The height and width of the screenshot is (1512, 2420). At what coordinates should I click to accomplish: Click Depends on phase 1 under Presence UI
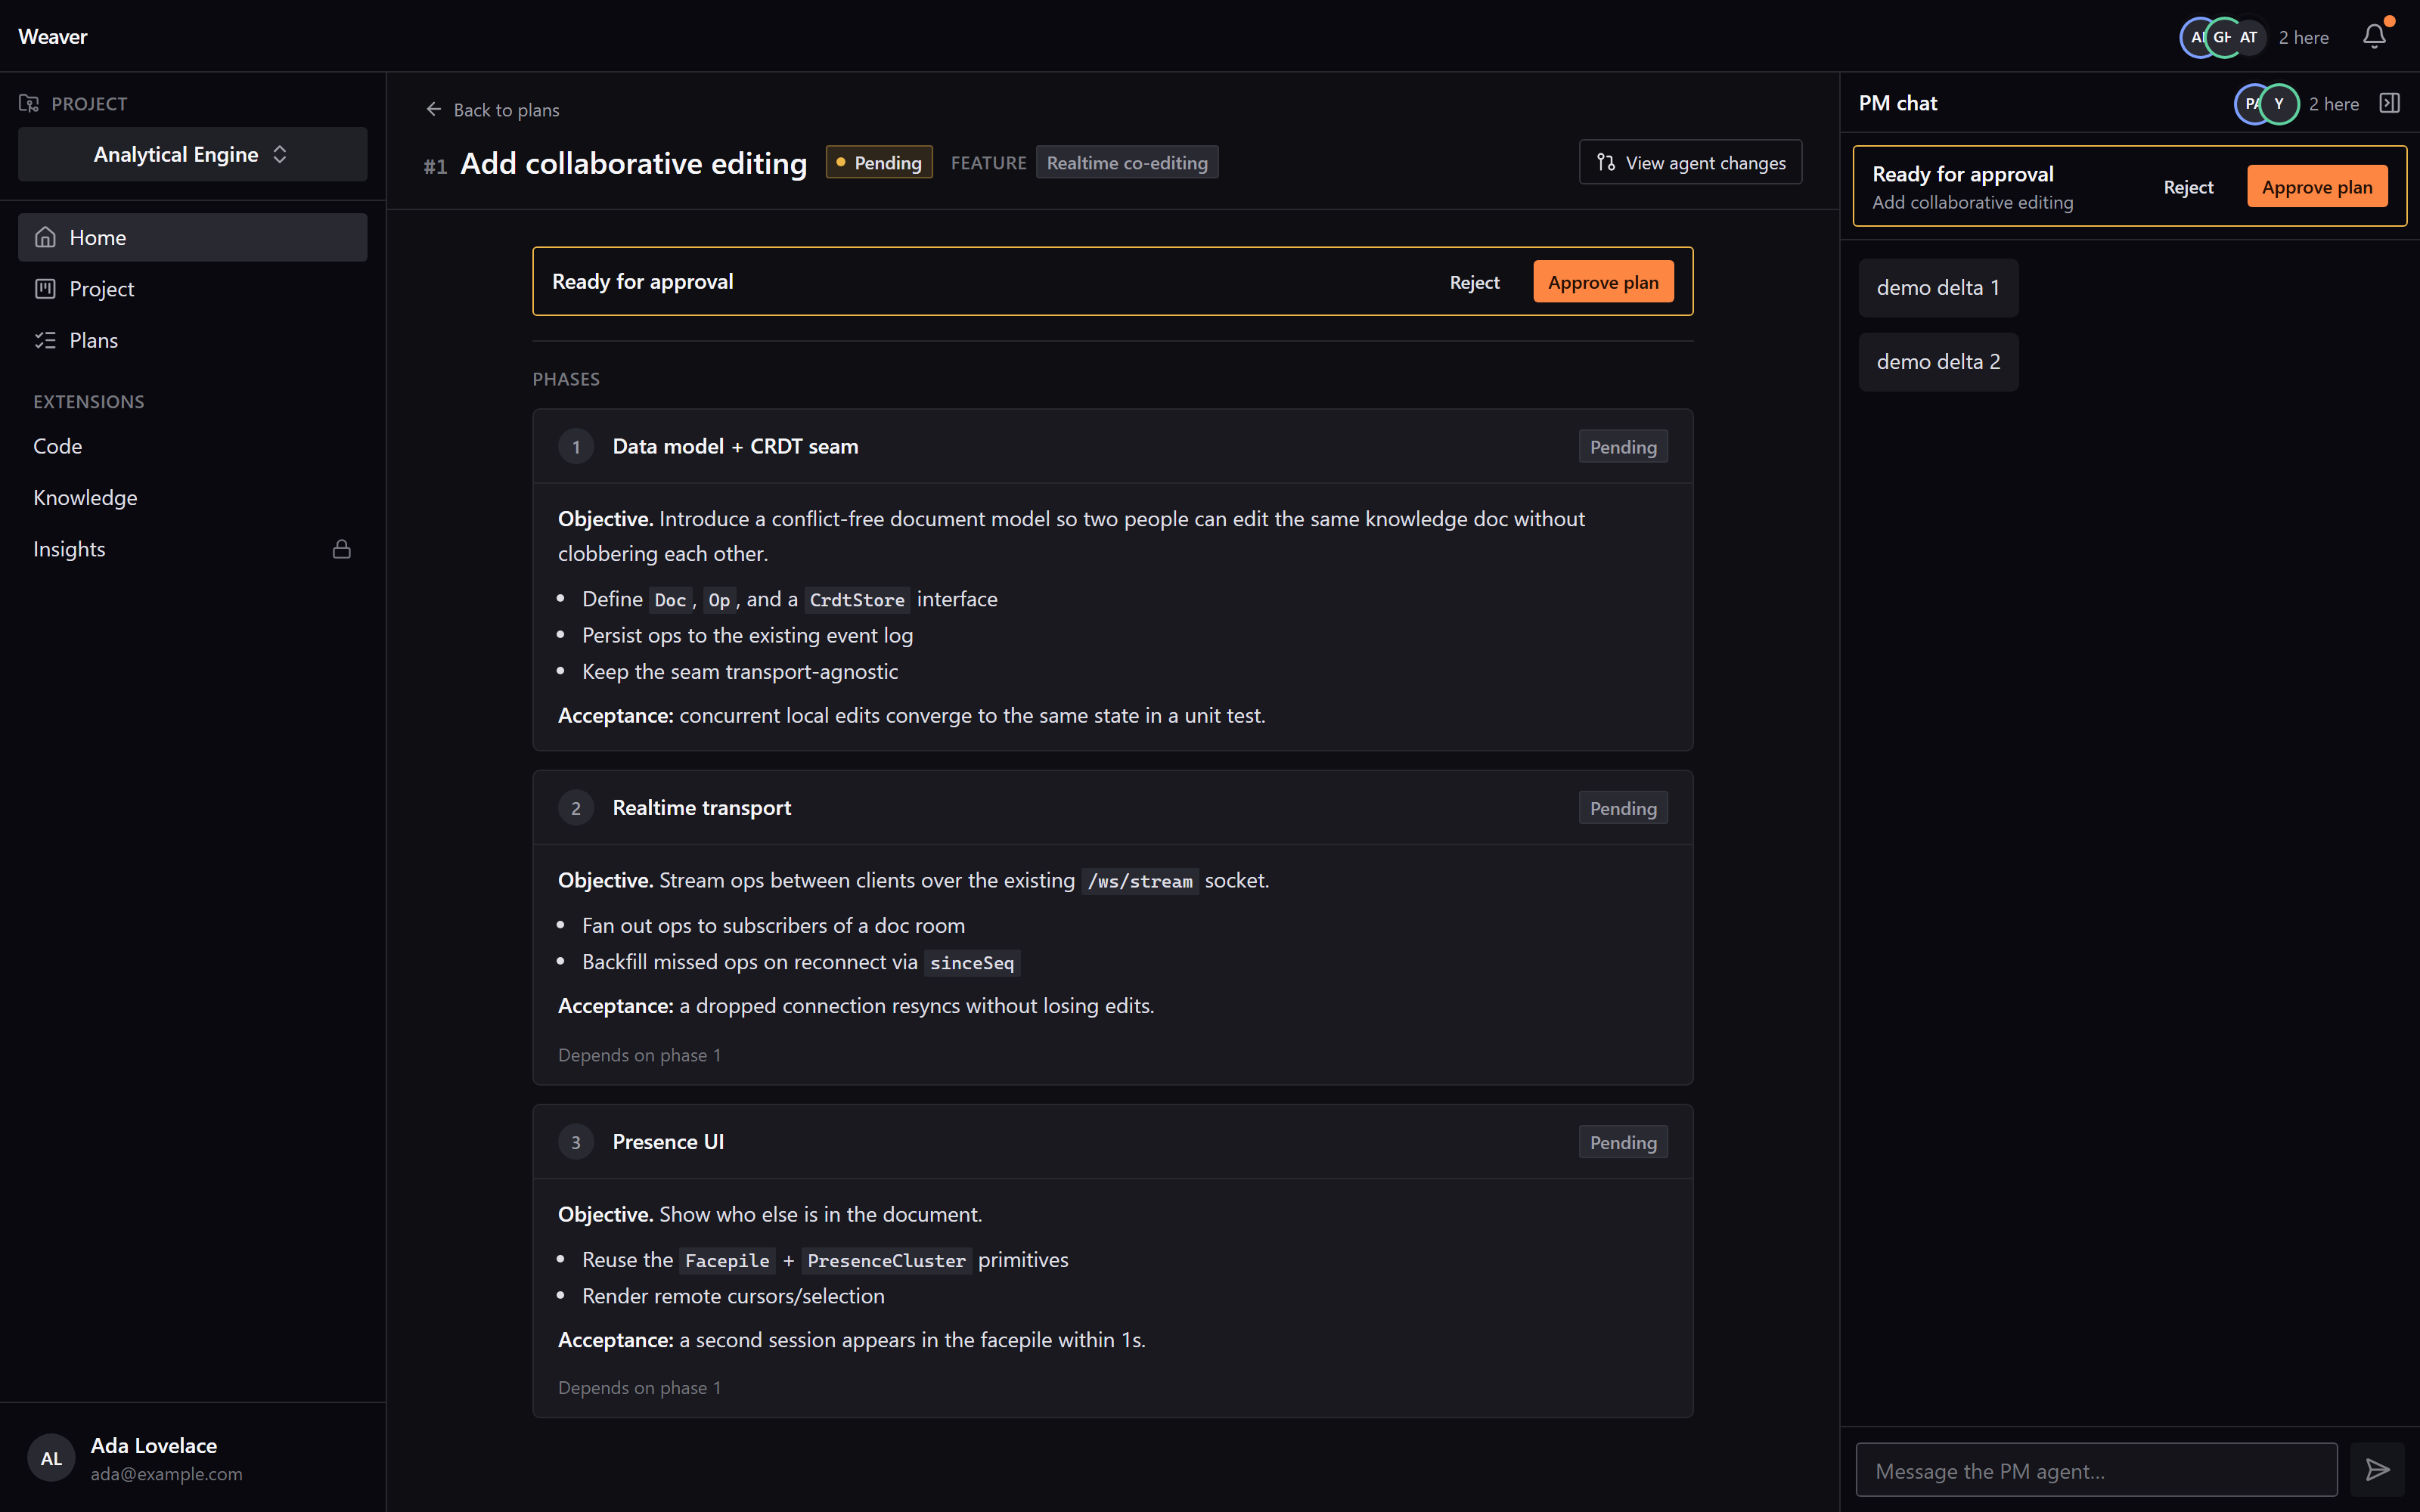click(639, 1388)
